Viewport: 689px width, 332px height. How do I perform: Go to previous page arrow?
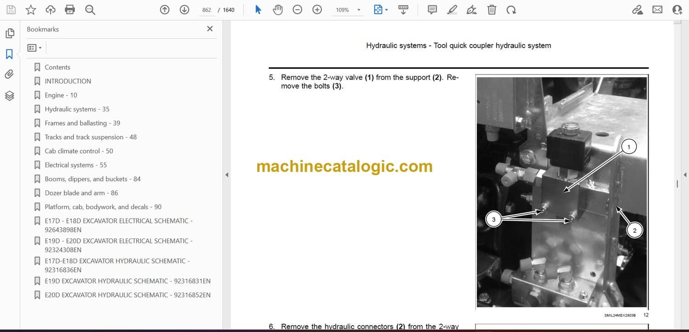(x=164, y=10)
